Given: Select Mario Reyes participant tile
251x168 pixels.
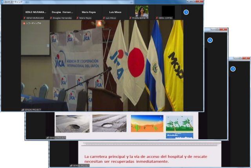Looking at the screenshot, I should point(89,12).
